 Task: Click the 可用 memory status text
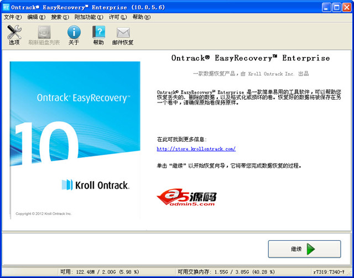tap(100, 272)
